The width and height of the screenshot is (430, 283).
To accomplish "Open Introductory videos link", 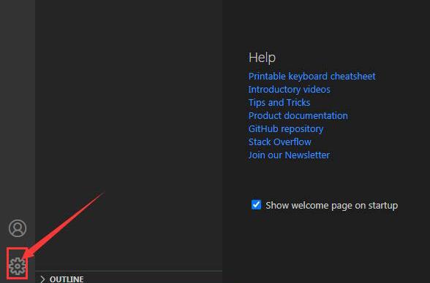I will click(289, 90).
